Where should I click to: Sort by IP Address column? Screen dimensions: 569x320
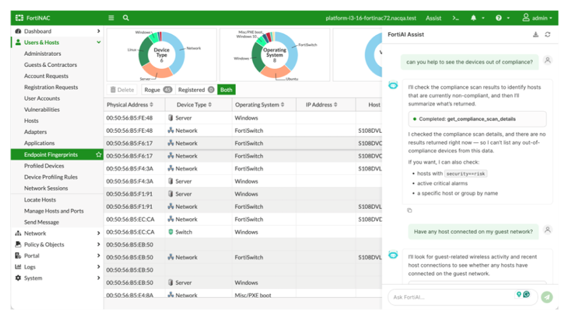[x=321, y=104]
